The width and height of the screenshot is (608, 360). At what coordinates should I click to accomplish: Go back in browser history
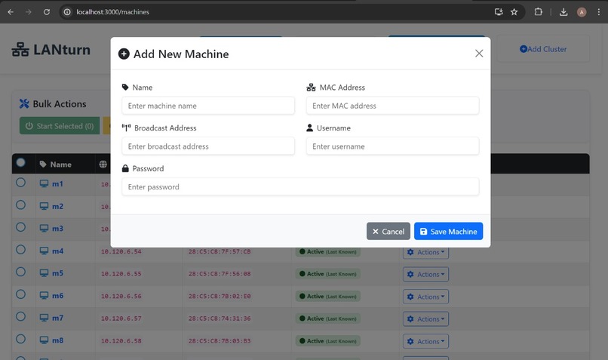tap(11, 12)
